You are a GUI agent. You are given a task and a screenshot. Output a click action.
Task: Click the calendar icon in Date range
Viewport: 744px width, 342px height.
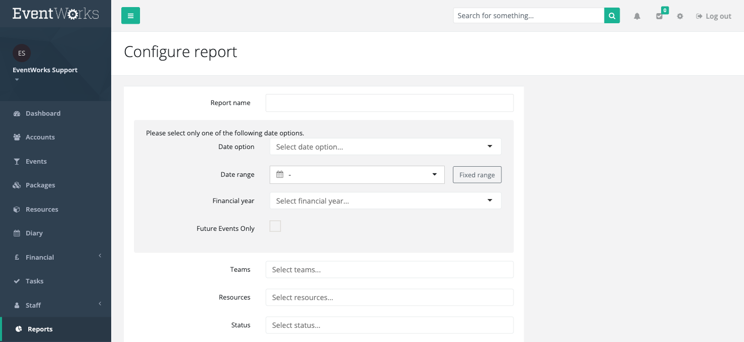point(280,175)
